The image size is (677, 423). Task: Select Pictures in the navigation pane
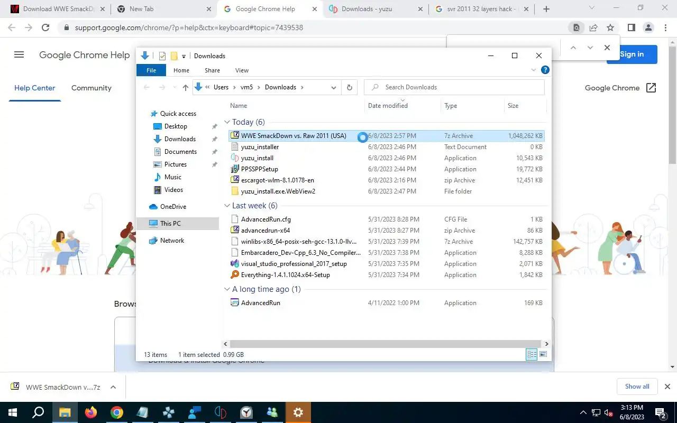click(x=175, y=164)
